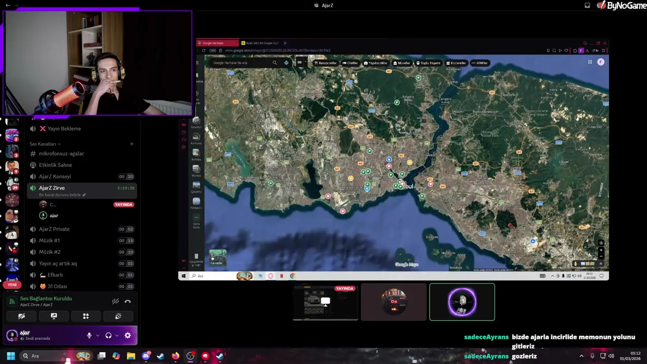Filter map by Restoranlar

325,63
